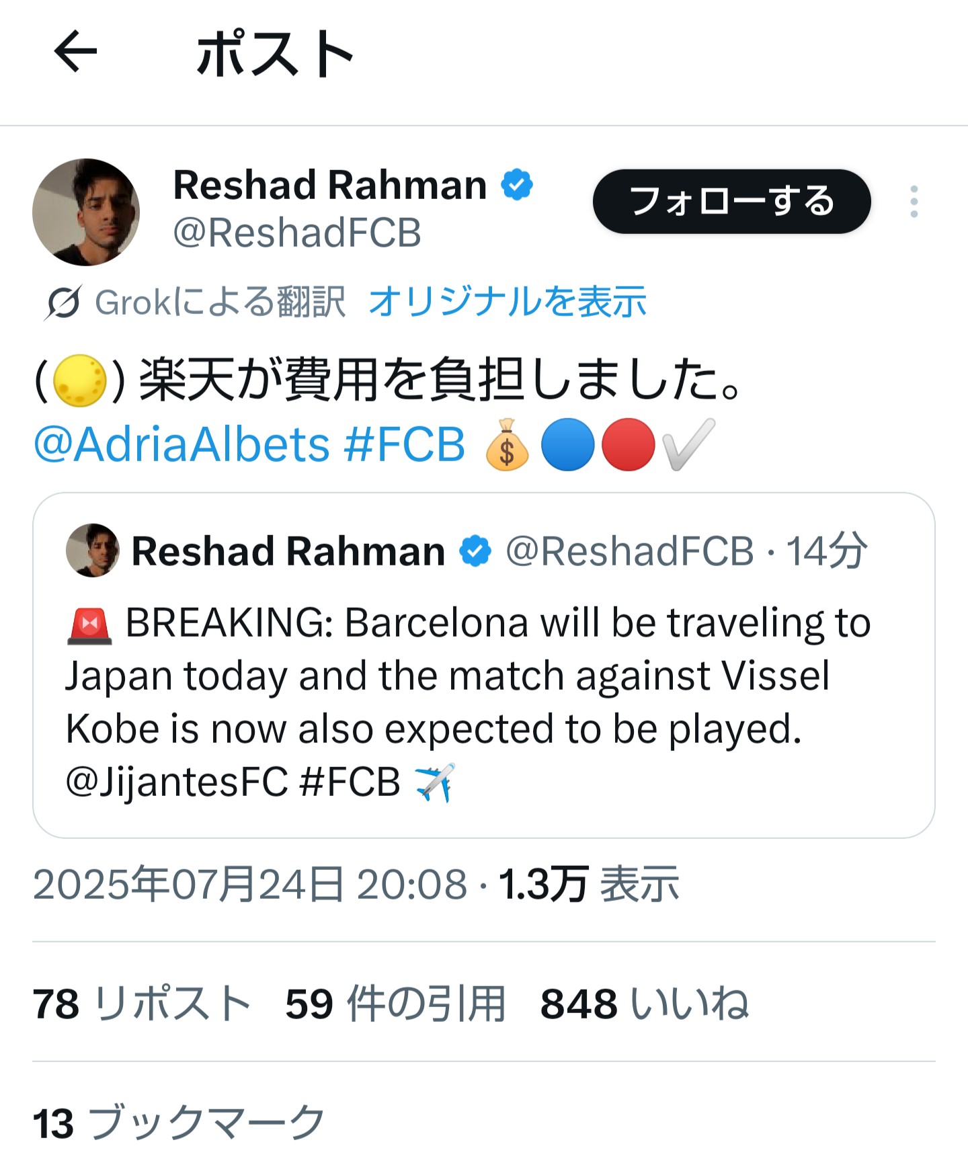968x1169 pixels.
Task: Tap the 1.3万 表示 view count
Action: (589, 884)
